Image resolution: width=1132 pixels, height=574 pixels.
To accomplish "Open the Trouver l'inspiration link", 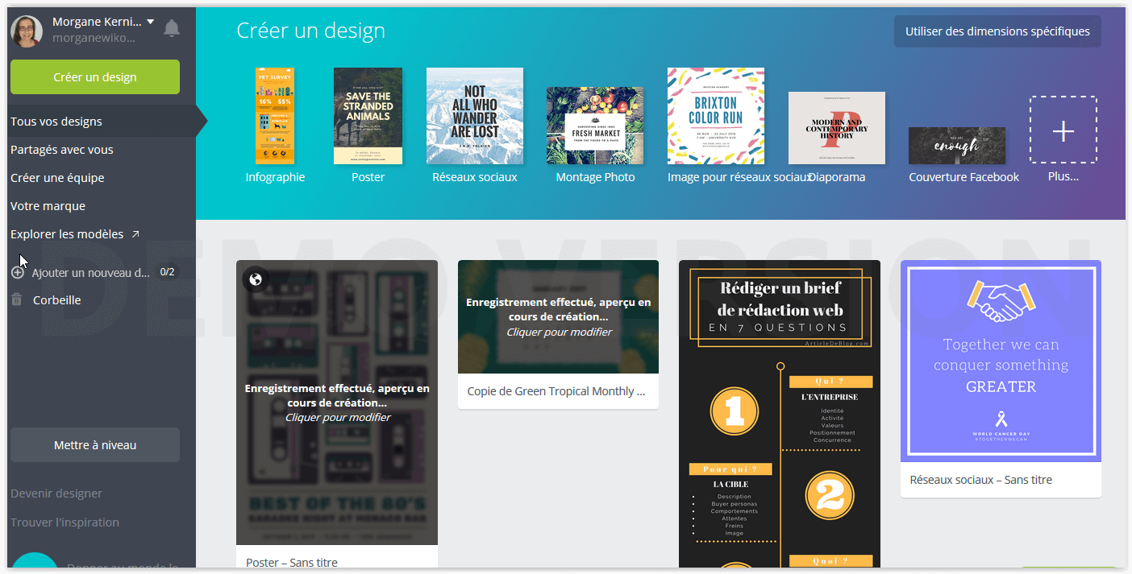I will click(65, 522).
